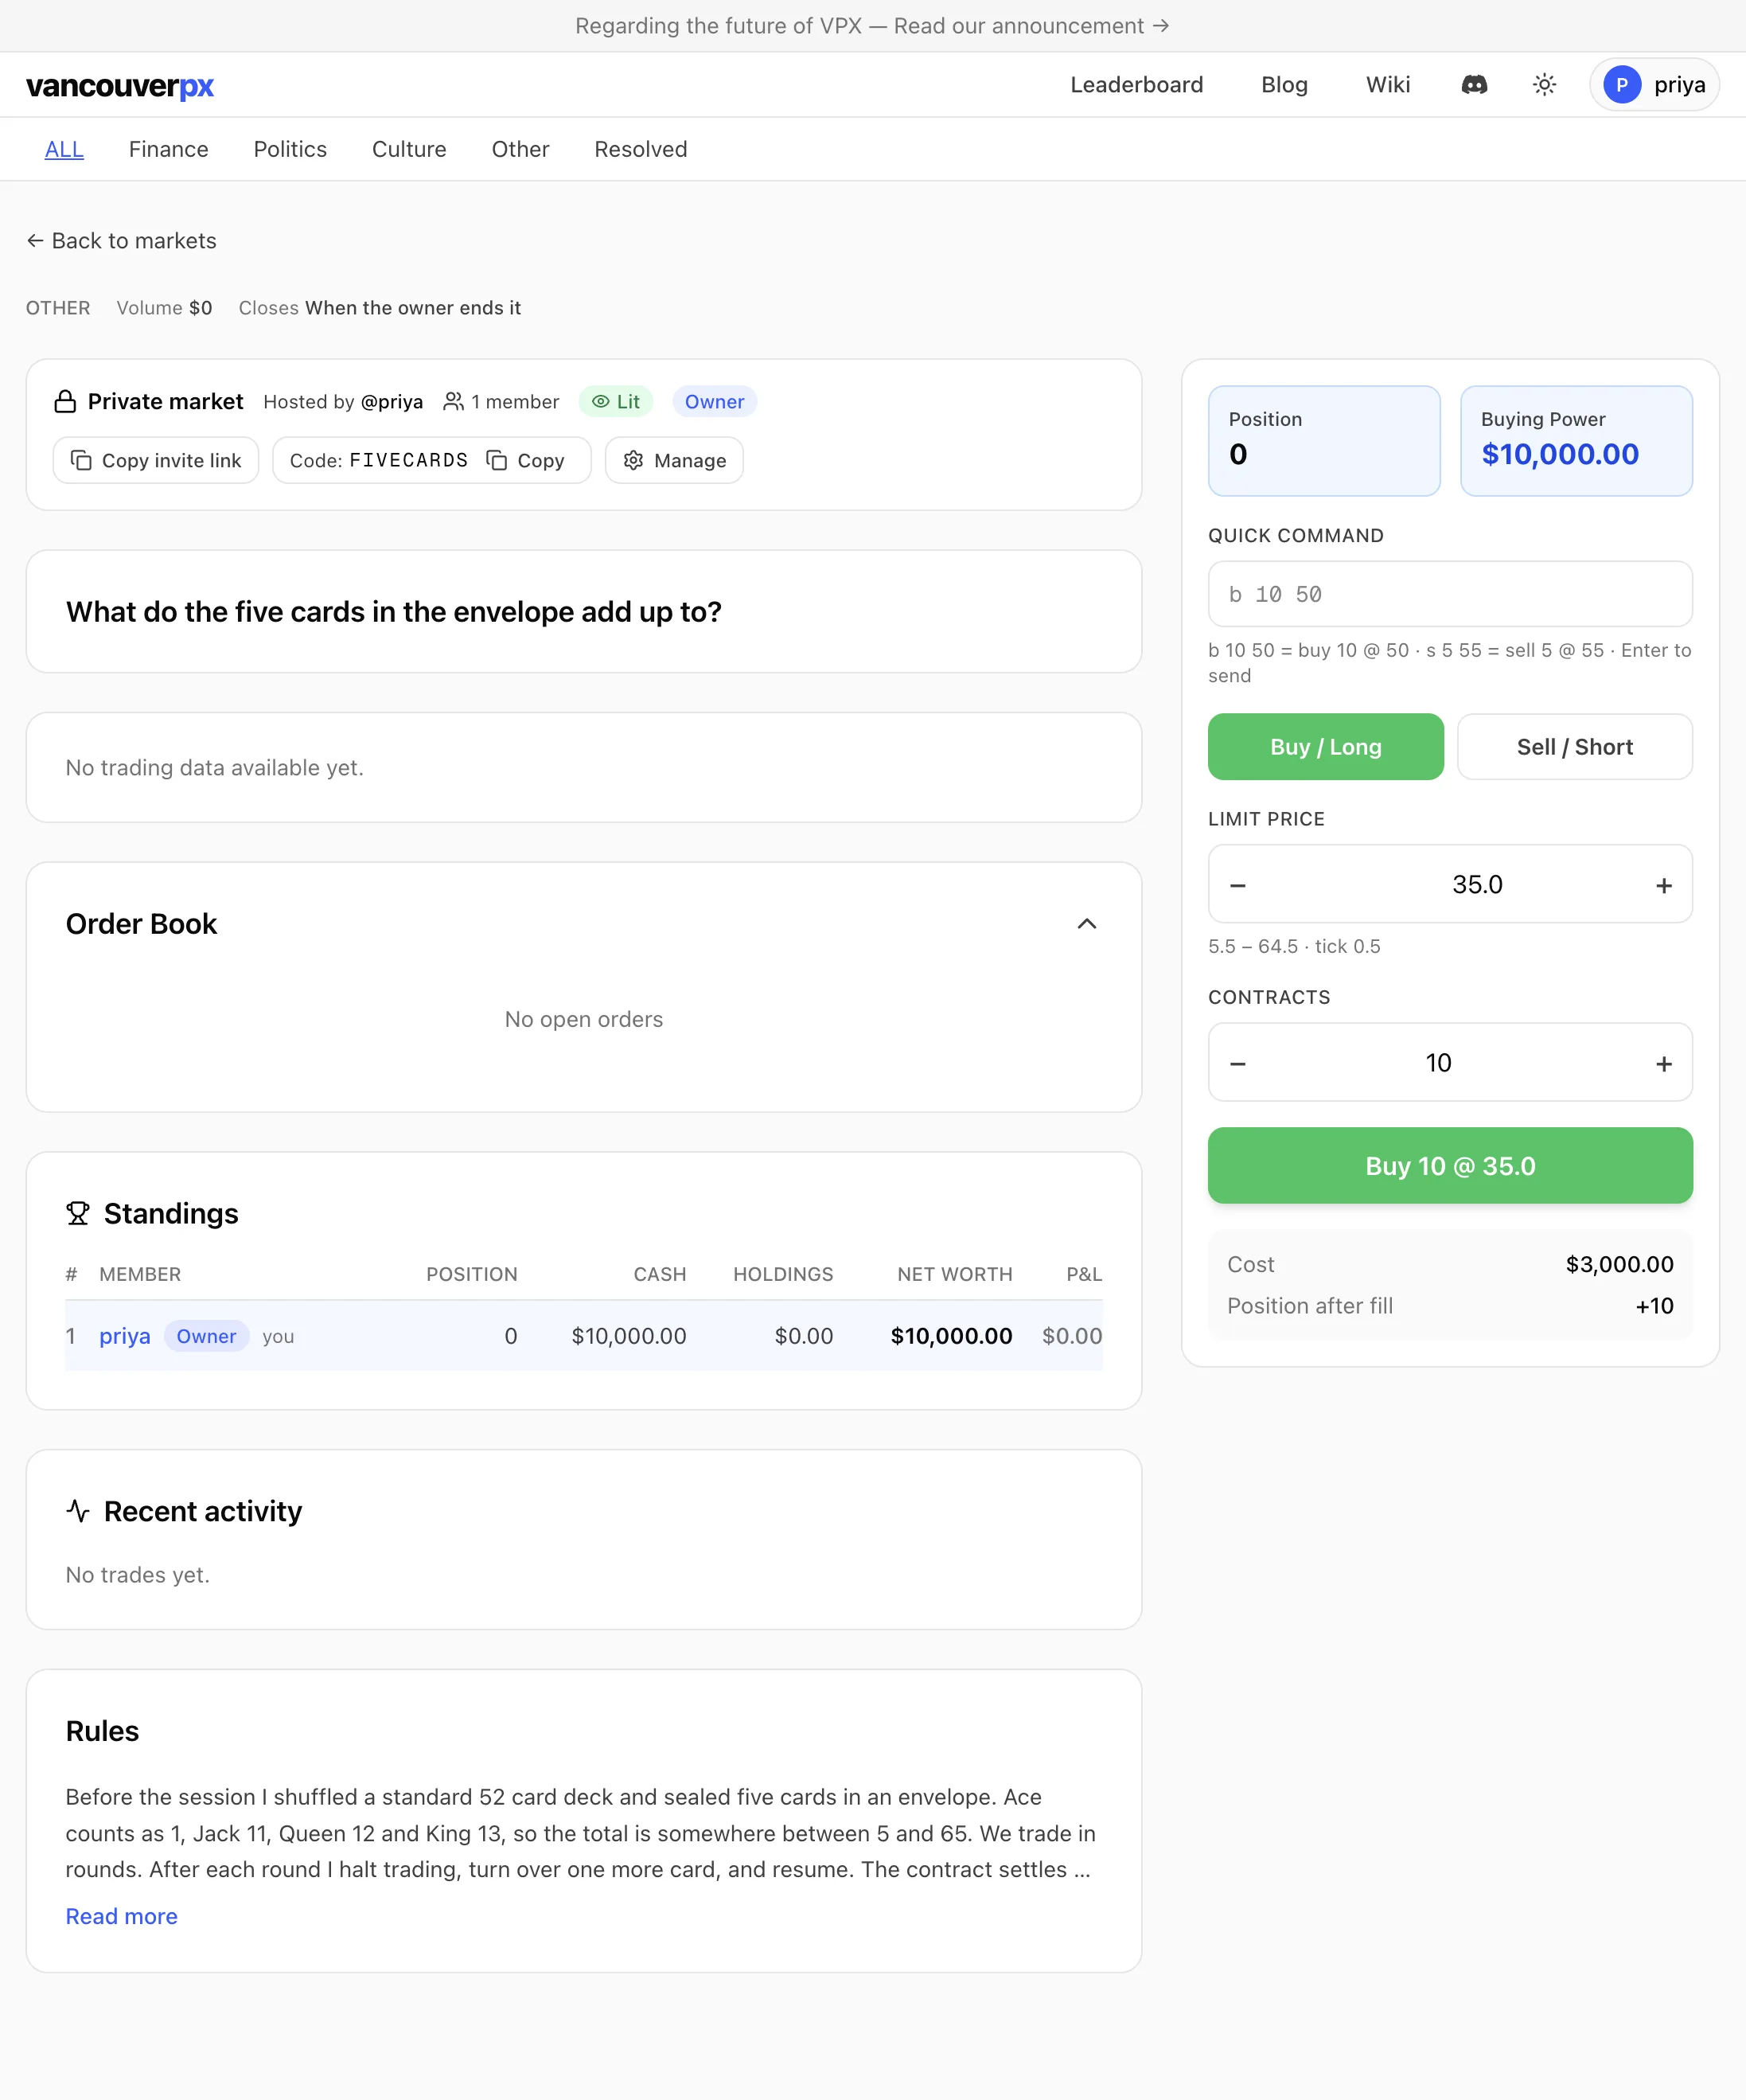Switch to the Other category

click(520, 149)
